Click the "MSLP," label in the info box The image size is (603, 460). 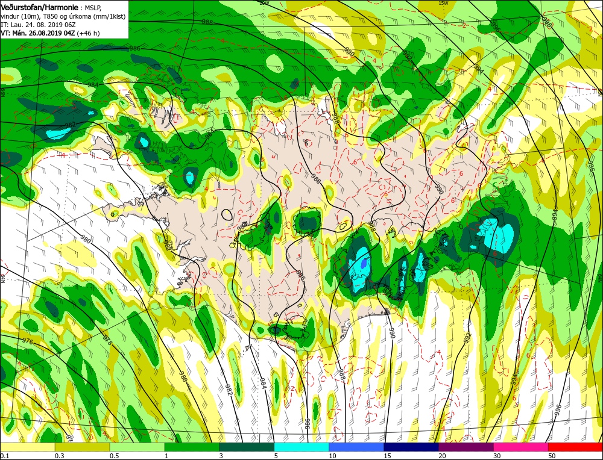(93, 8)
